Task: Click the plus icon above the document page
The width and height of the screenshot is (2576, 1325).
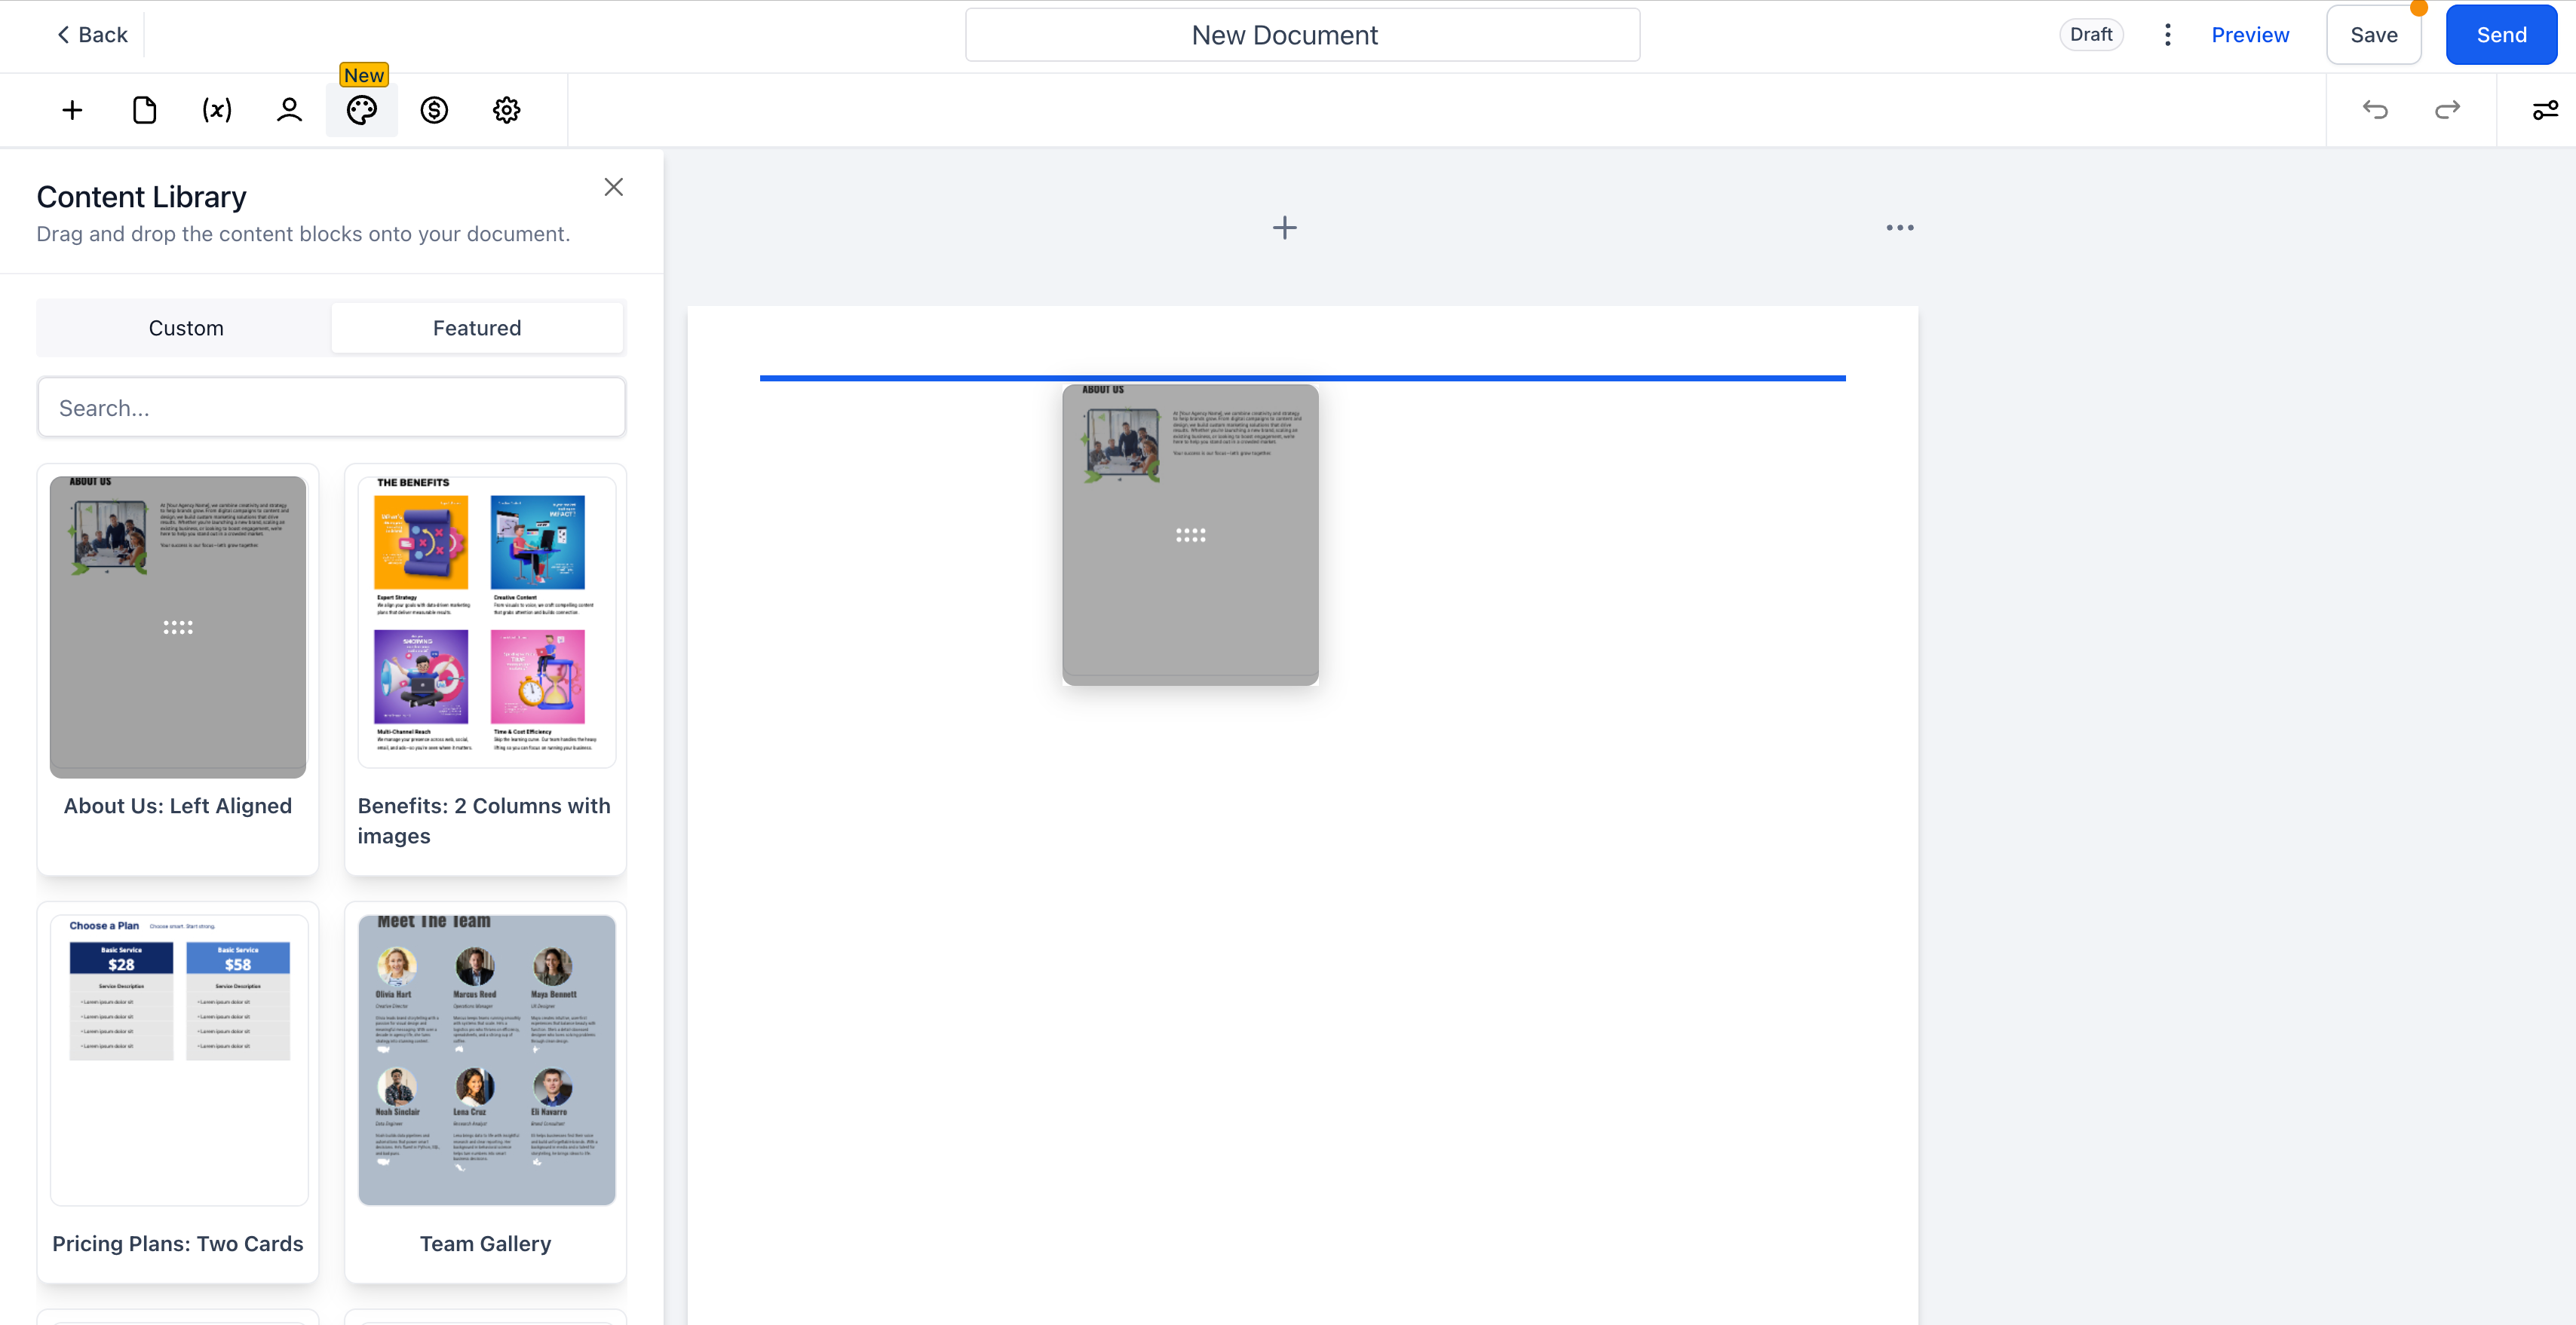Action: pyautogui.click(x=1284, y=228)
